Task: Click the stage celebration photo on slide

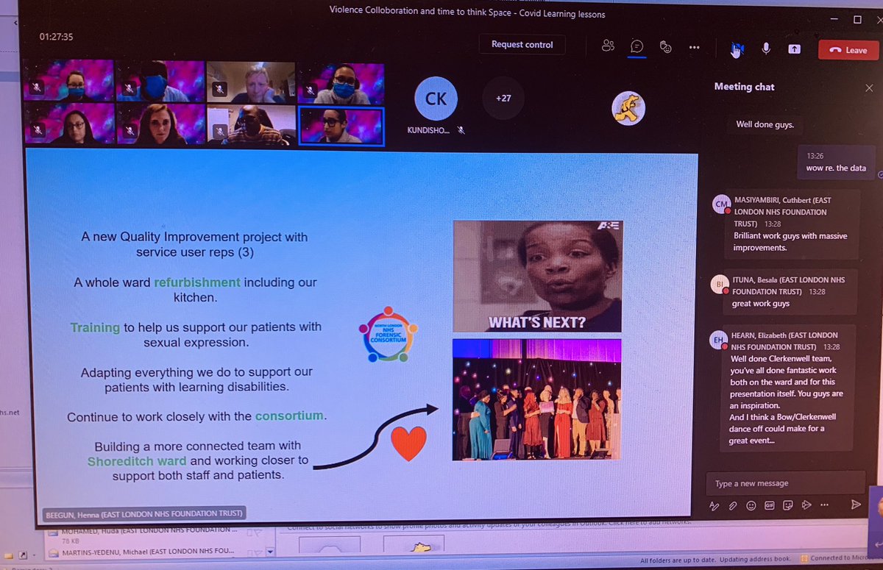Action: coord(536,399)
